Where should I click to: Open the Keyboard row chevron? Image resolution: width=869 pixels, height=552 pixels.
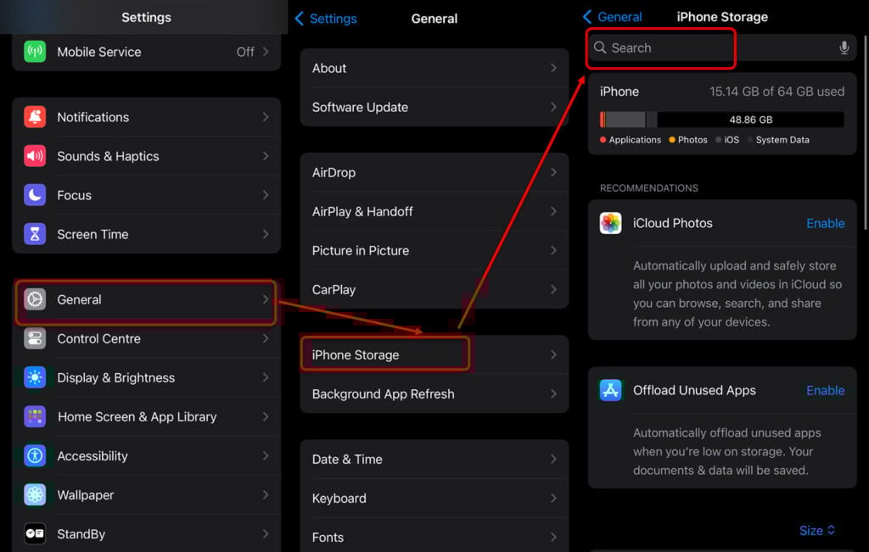pos(553,499)
